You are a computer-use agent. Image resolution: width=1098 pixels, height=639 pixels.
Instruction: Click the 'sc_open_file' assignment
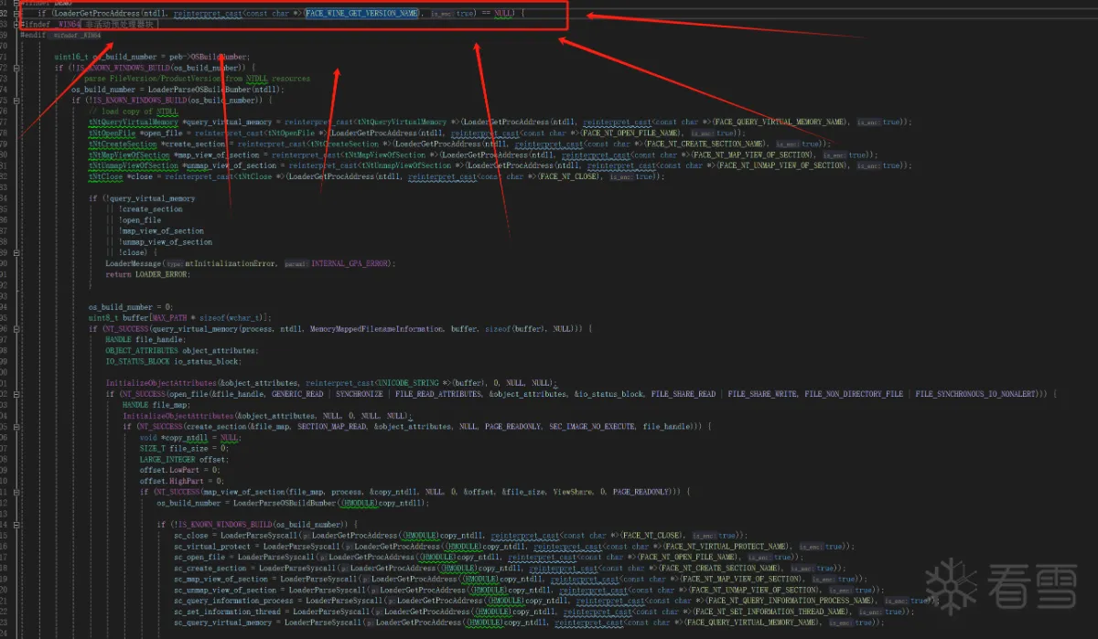[x=199, y=557]
